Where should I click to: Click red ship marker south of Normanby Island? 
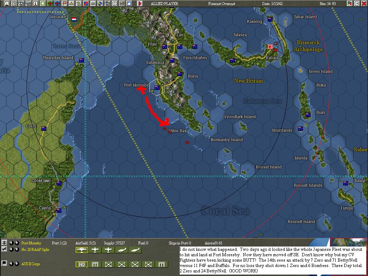(x=187, y=142)
